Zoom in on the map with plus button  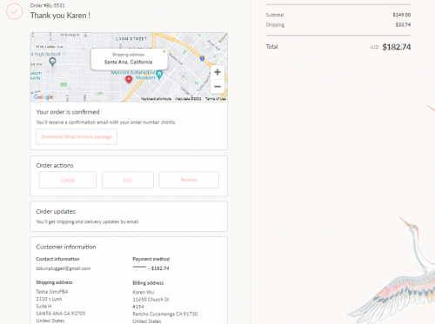[217, 72]
